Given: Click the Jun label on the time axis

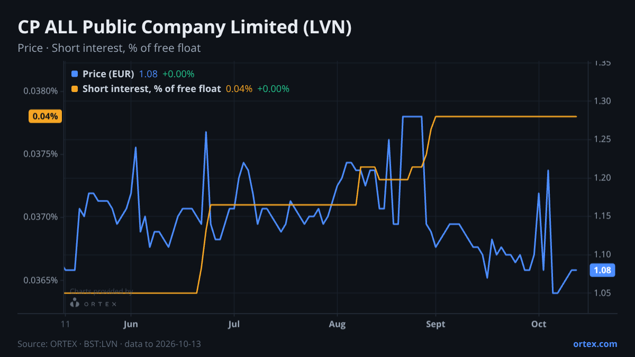Looking at the screenshot, I should click(x=130, y=325).
